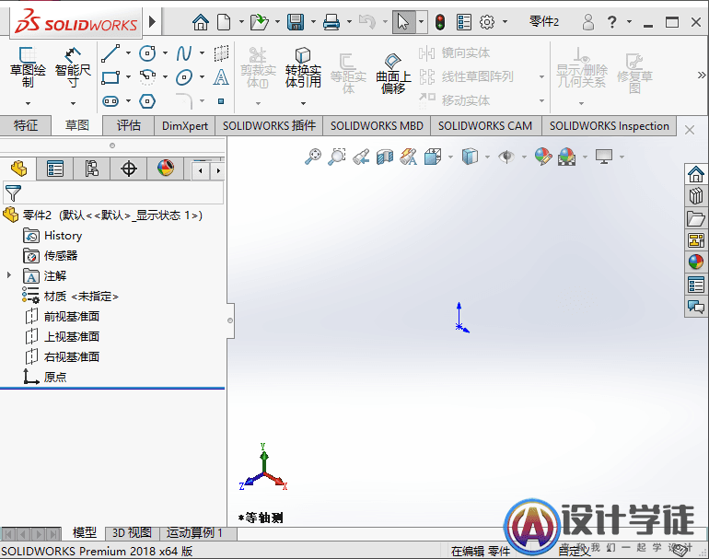Switch to SOLIDWORKS MBD tab
The image size is (709, 559).
point(377,126)
